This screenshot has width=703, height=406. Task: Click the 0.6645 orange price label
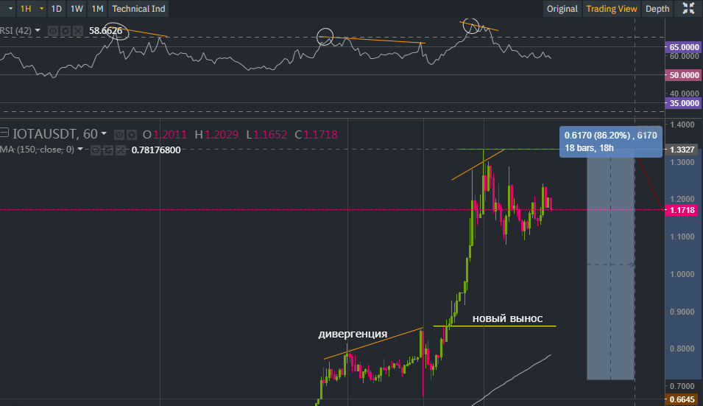coord(682,399)
